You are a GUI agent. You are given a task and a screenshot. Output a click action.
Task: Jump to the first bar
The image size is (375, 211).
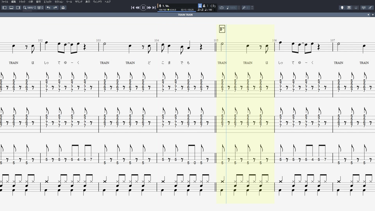coord(132,8)
